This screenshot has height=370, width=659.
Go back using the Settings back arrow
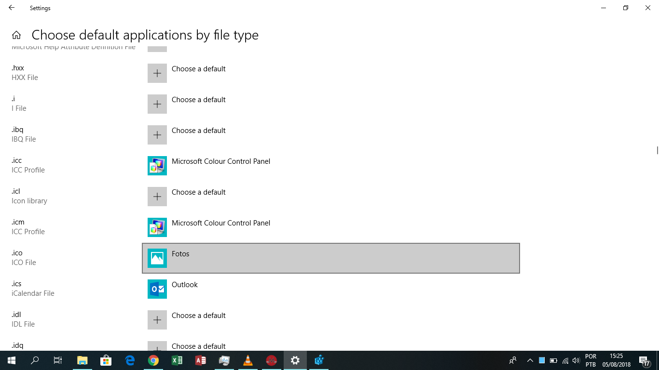(12, 8)
